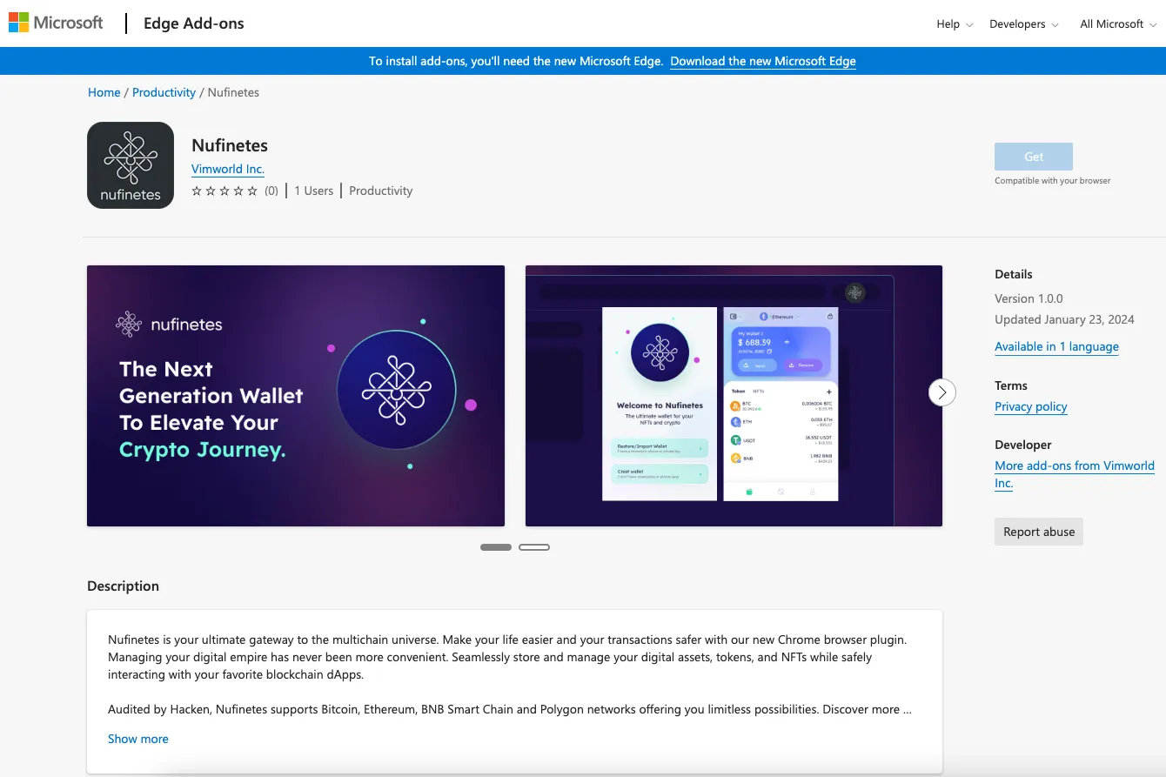
Task: Click Download the new Microsoft Edge link
Action: [x=763, y=61]
